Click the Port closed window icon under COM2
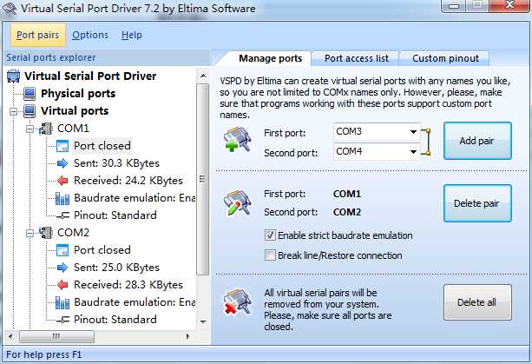 pos(62,250)
